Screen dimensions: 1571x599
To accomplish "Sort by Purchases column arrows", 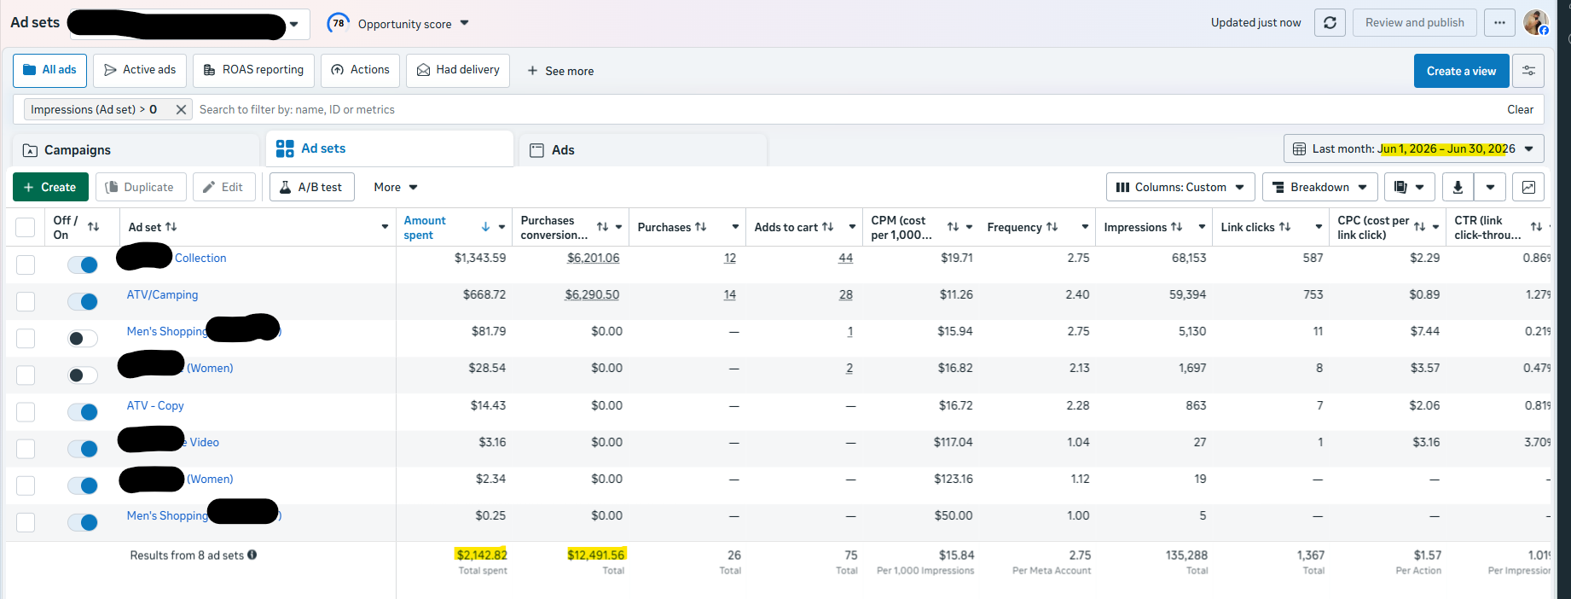I will coord(700,227).
